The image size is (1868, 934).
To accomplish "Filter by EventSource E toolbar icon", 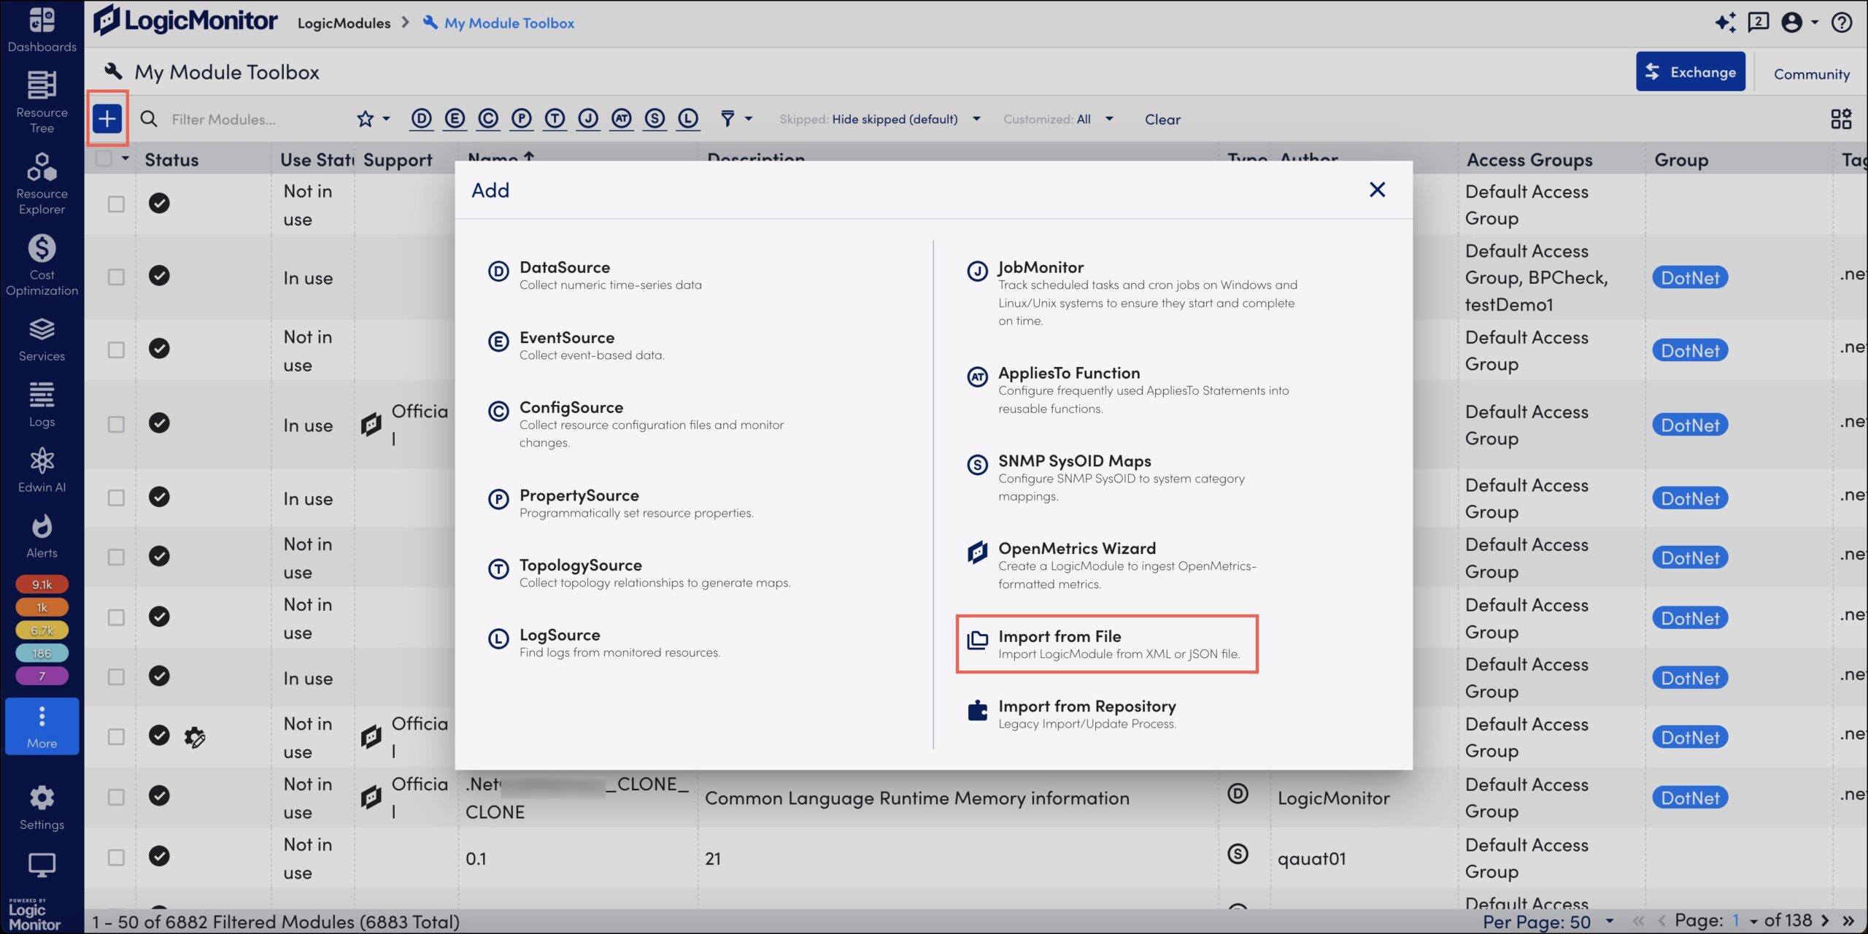I will pyautogui.click(x=455, y=118).
